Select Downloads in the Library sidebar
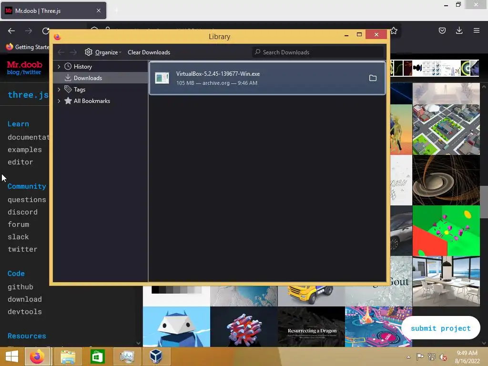This screenshot has width=488, height=366. click(100, 78)
